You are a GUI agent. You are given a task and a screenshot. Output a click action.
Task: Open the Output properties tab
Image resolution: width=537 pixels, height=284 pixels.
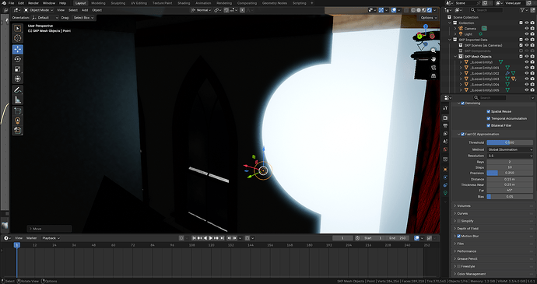pyautogui.click(x=445, y=126)
